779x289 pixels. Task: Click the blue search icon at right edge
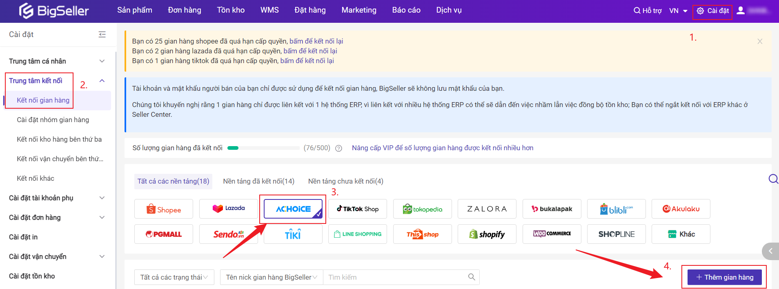click(x=773, y=179)
